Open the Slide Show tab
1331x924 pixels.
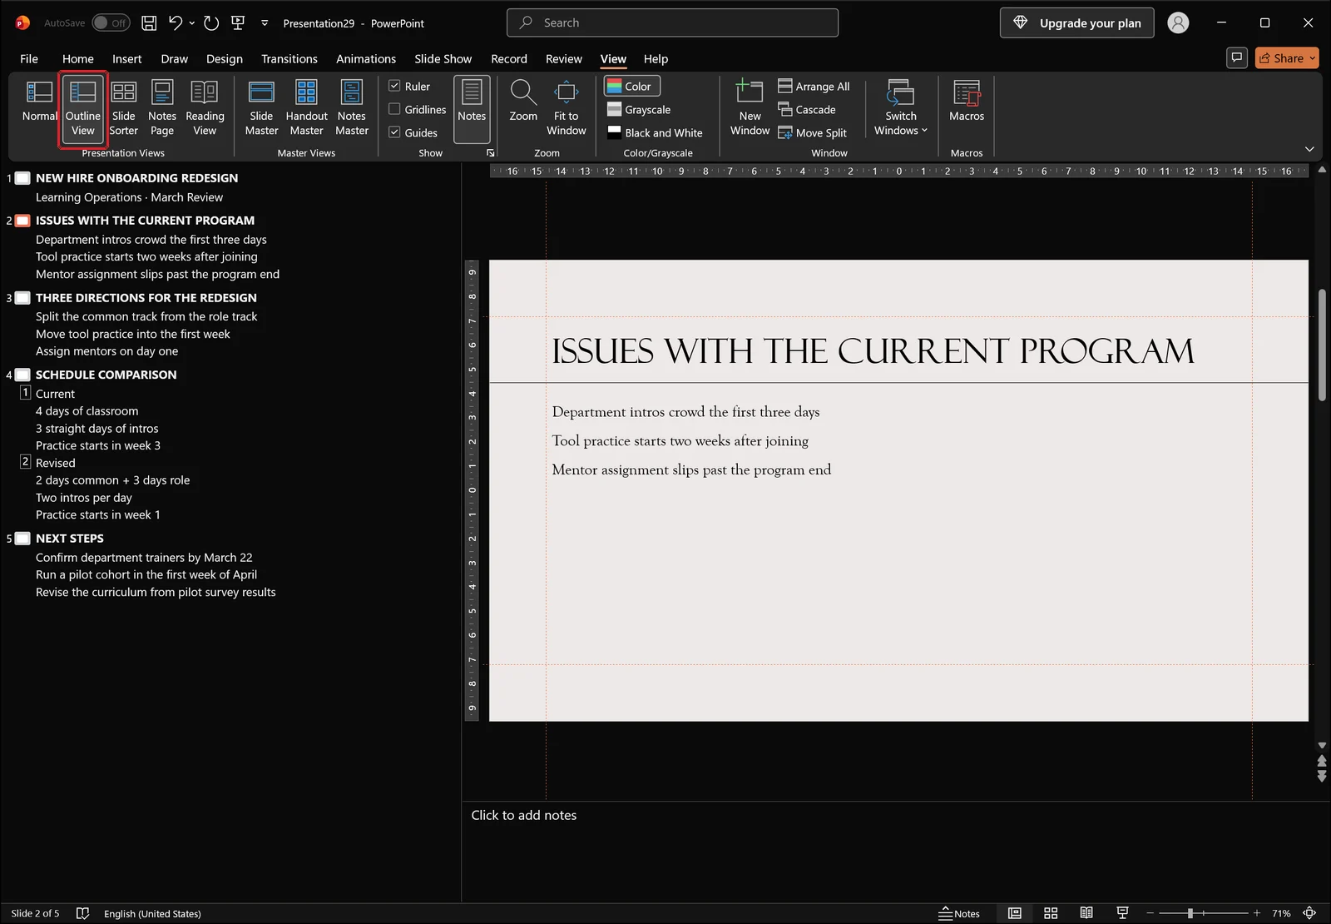pyautogui.click(x=443, y=59)
